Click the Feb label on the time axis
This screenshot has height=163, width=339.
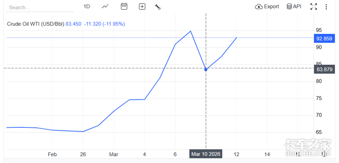click(52, 154)
